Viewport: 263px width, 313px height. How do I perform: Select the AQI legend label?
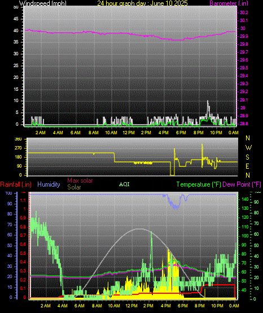point(124,184)
